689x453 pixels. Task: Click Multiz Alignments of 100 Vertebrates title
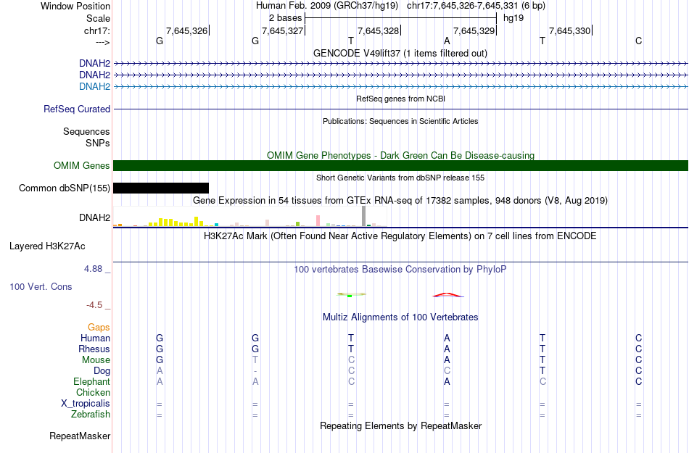[400, 317]
